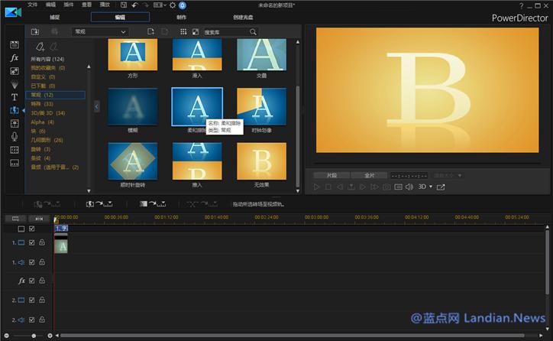Expand the 3D mode dropdown arrow
Screen dimensions: 553x341
[x=431, y=187]
